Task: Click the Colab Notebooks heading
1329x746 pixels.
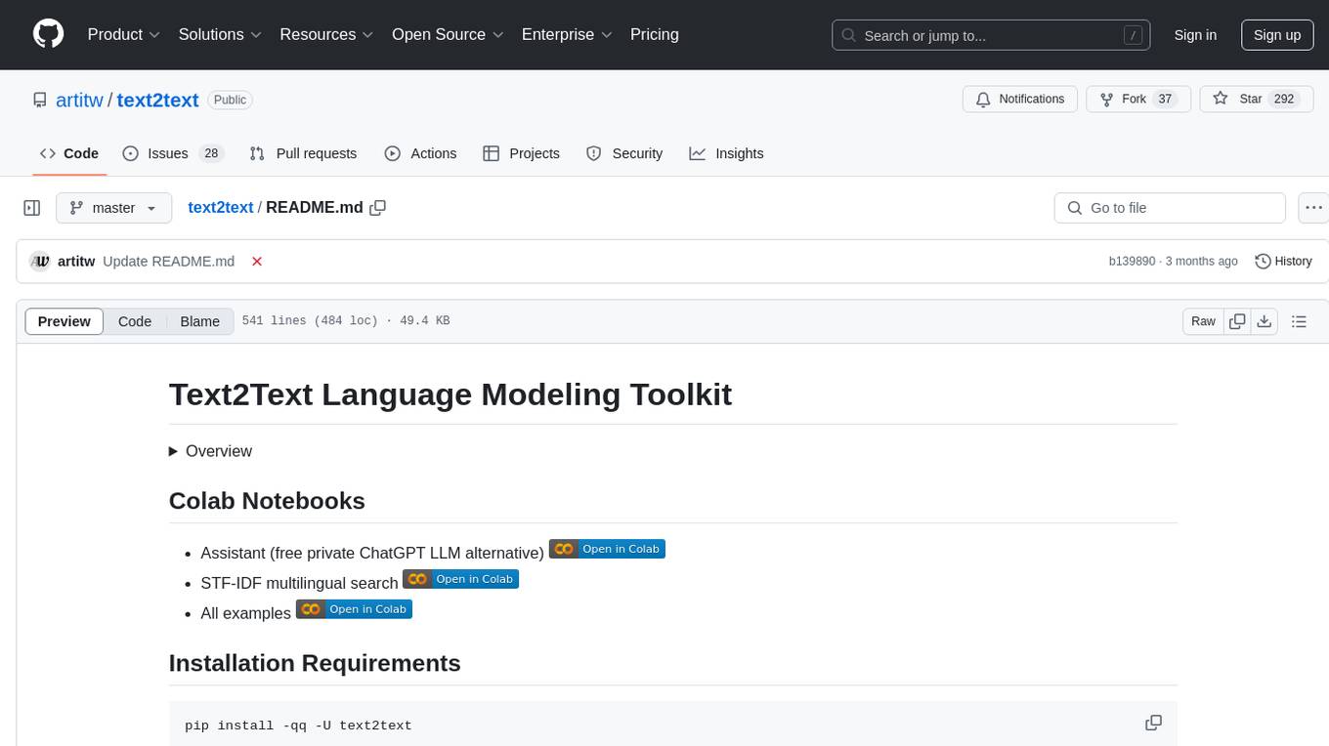Action: 267,501
